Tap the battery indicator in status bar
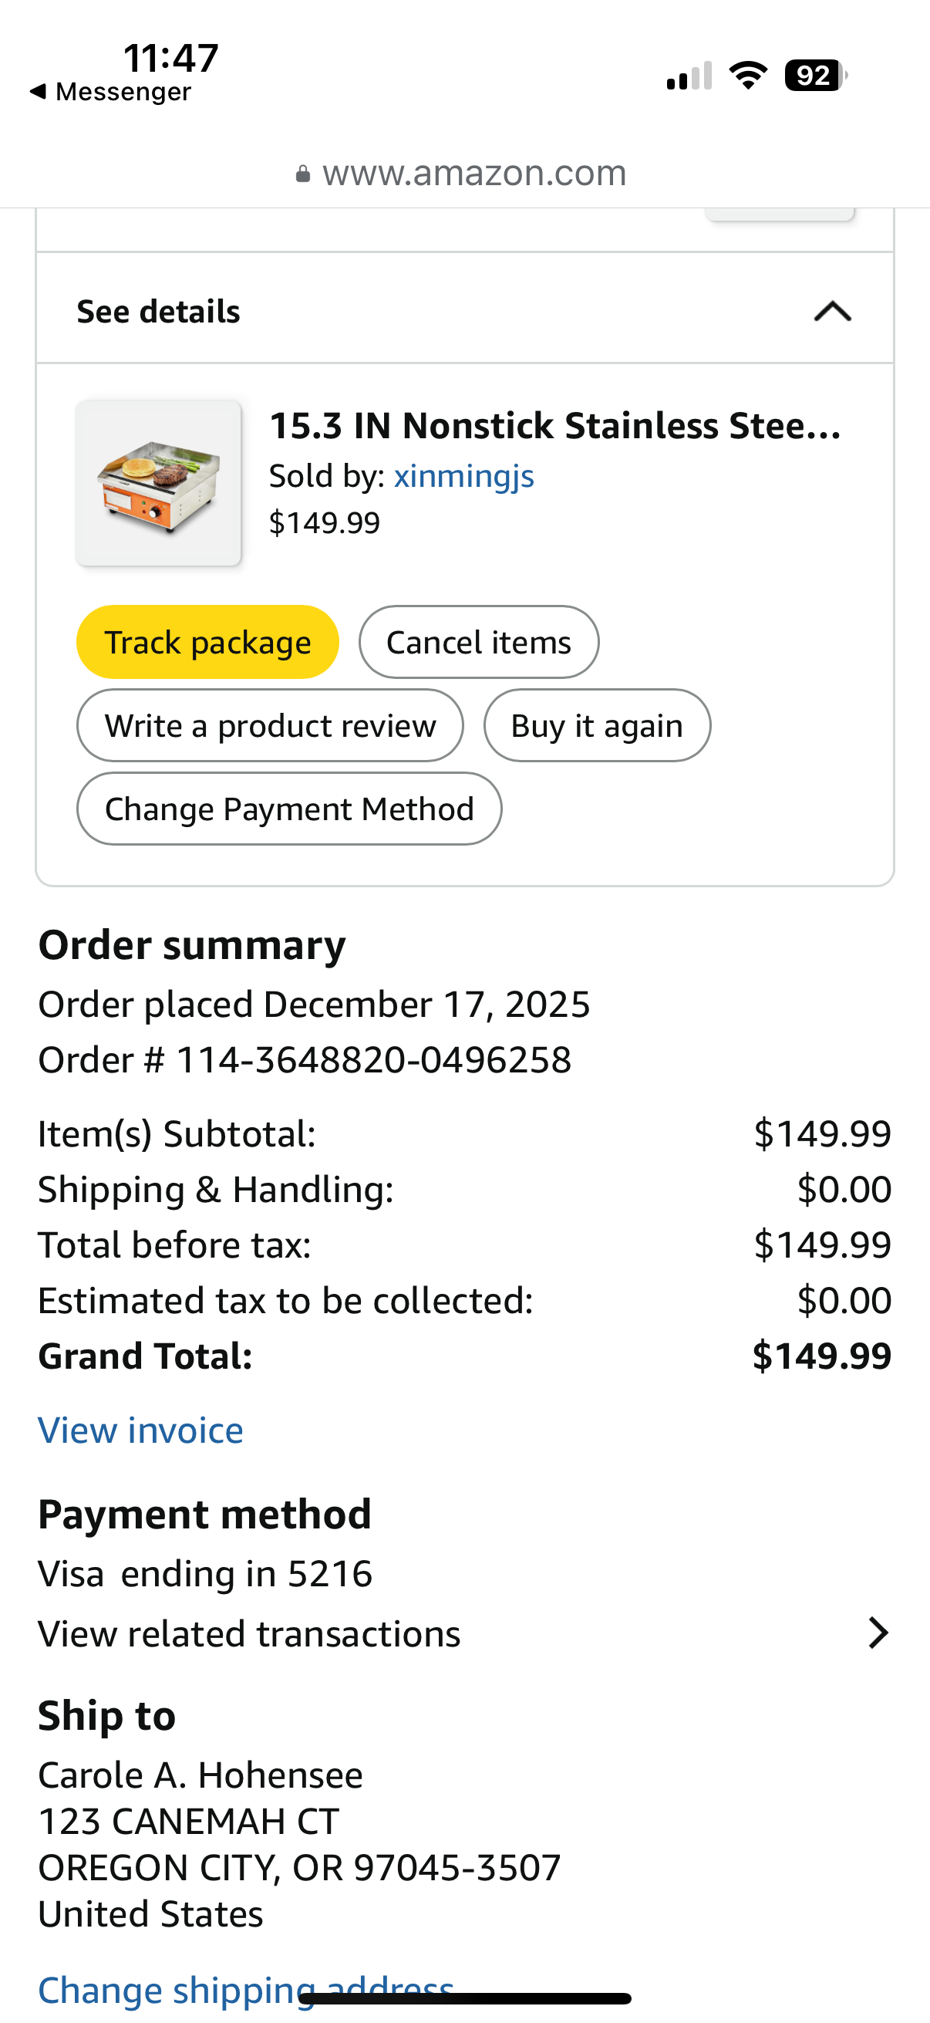The image size is (930, 2023). coord(815,76)
